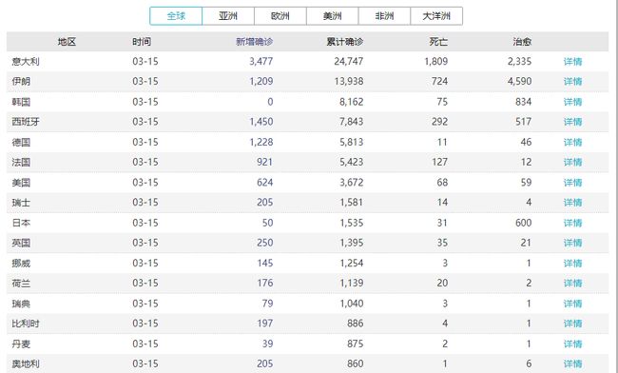Select the 丹麦 region cell
Image resolution: width=618 pixels, height=373 pixels.
pos(21,344)
